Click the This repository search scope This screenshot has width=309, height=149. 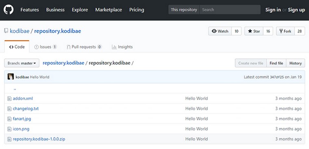pos(184,10)
